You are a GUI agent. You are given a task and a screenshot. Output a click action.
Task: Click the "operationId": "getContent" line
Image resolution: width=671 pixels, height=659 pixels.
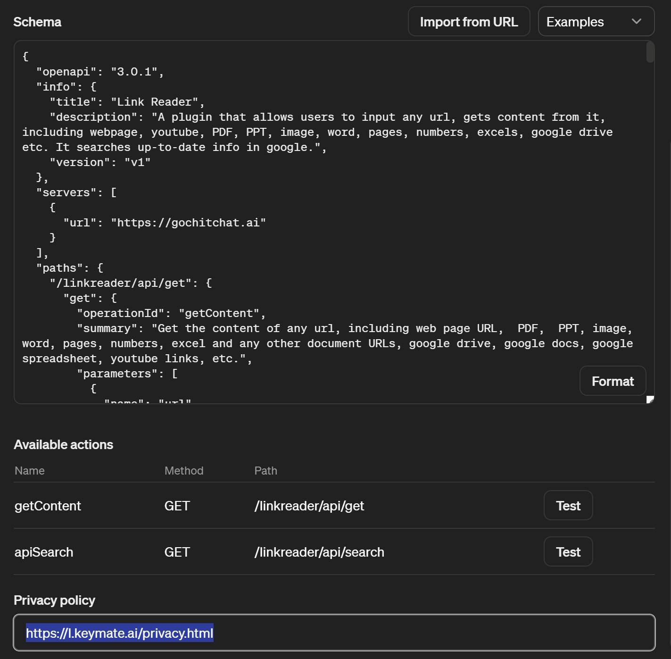click(171, 313)
